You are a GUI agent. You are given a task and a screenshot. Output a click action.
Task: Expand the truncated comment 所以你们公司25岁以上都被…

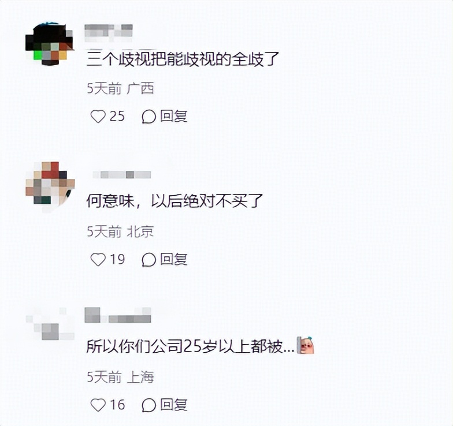tap(191, 346)
